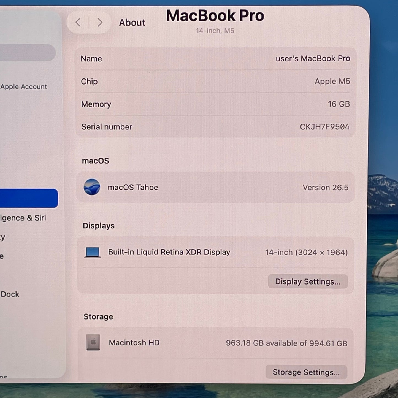Click the 14-inch (3024 × 1964) resolution text
This screenshot has height=398, width=398.
point(306,252)
